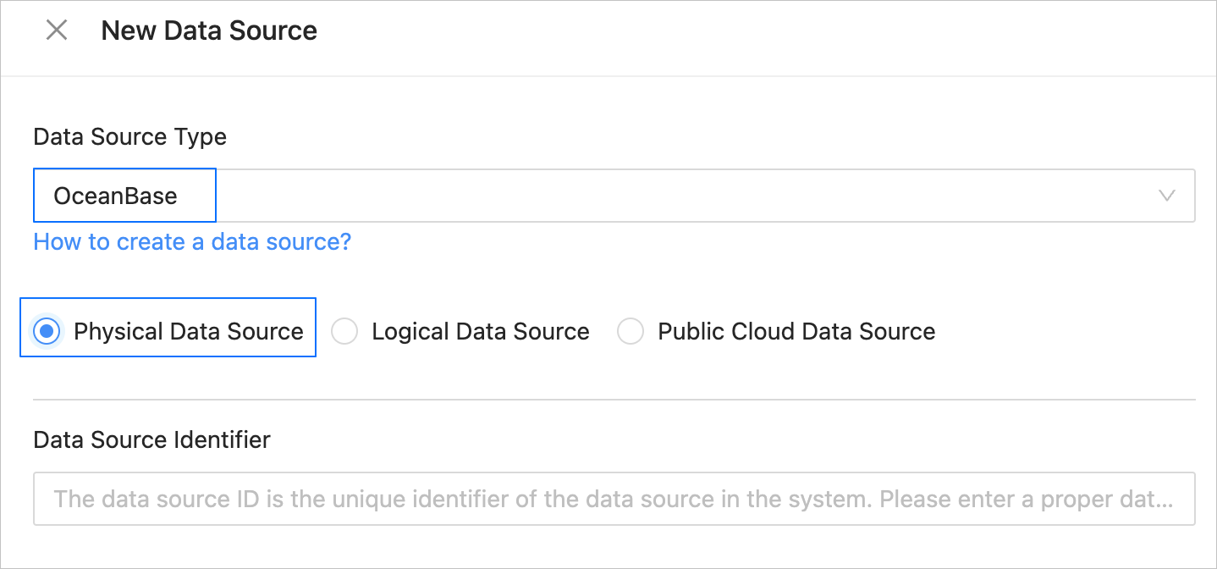Click the New Data Source dialog title
1217x569 pixels.
(x=209, y=30)
